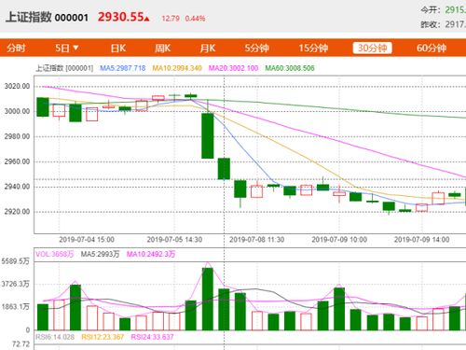Click the 上证指数 000001 title
Screen dimensions: 466x350
(47, 17)
